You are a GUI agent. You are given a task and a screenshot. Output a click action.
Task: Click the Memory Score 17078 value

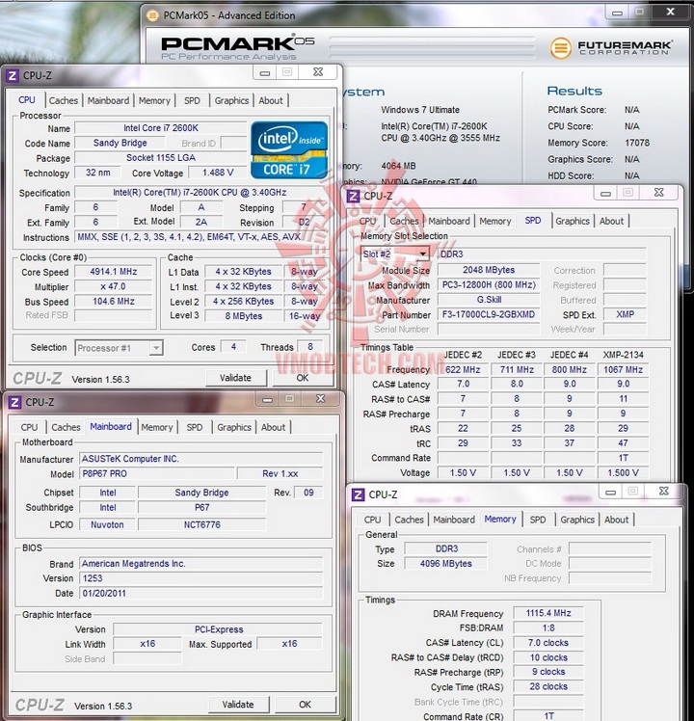(637, 143)
